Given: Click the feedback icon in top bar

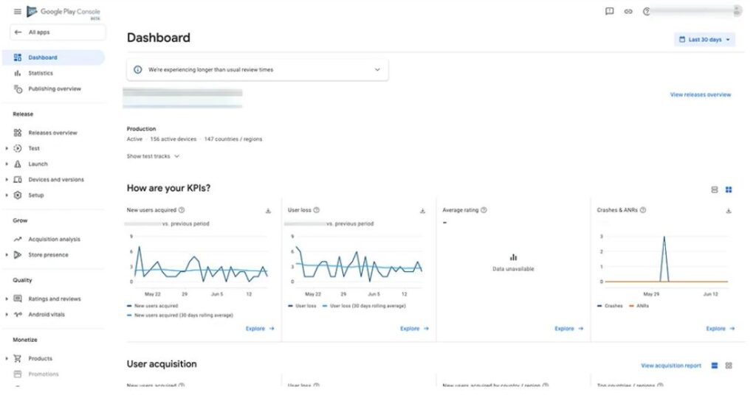Looking at the screenshot, I should 609,11.
